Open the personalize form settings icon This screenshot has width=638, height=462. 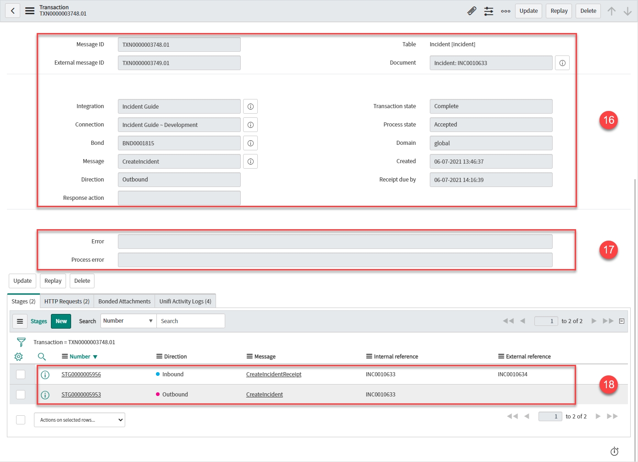488,11
